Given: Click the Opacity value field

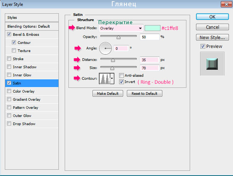Looking at the screenshot, I should (150, 37).
